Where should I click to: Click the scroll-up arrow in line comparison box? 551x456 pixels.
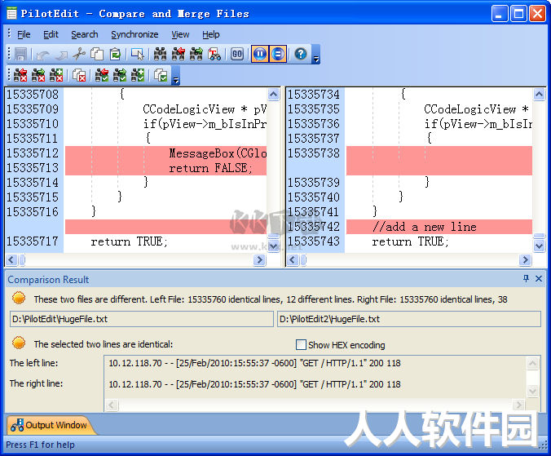point(533,363)
